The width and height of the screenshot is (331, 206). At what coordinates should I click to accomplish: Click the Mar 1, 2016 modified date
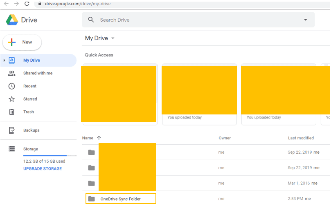click(x=299, y=183)
